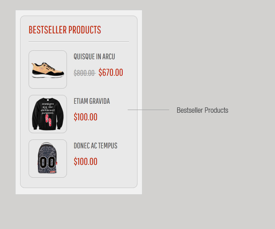Click the divider line under the widget heading
This screenshot has width=275, height=229.
tap(79, 41)
